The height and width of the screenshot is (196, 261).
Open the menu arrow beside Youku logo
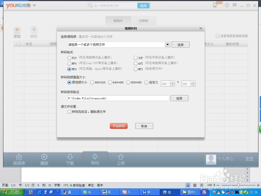tap(34, 5)
